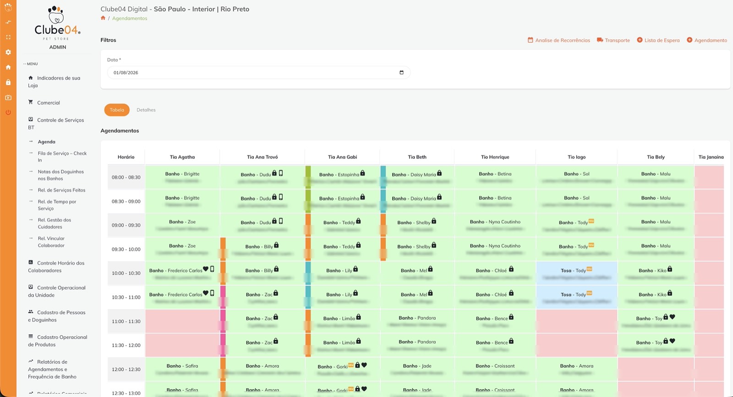Open Indicadores de sua Loja
Screen dimensions: 733x397
pyautogui.click(x=54, y=82)
